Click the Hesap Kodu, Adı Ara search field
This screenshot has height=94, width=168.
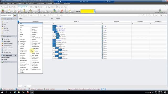pyautogui.click(x=7, y=16)
